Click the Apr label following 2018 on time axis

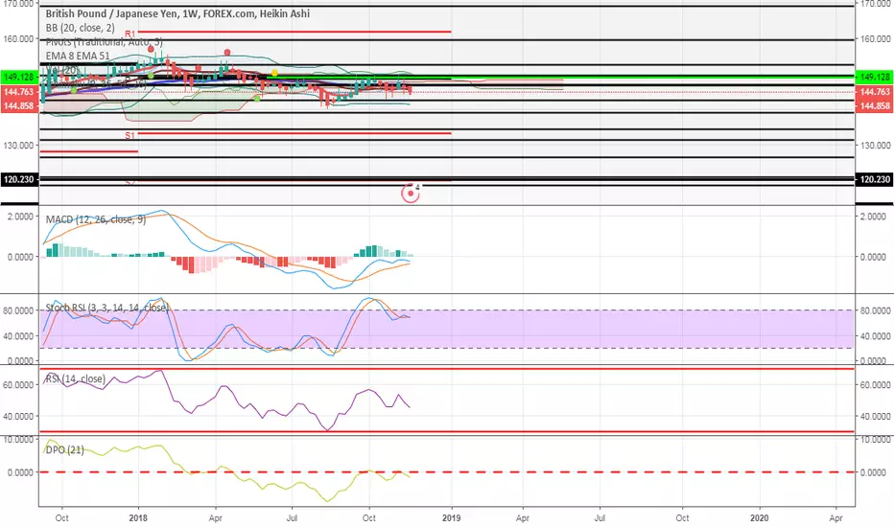(216, 517)
